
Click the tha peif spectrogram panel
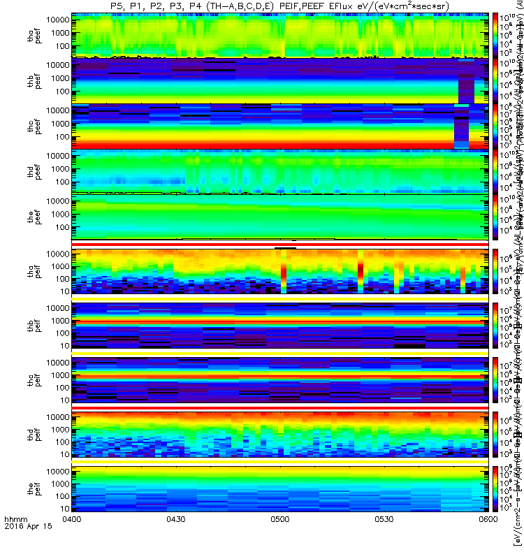coord(280,271)
